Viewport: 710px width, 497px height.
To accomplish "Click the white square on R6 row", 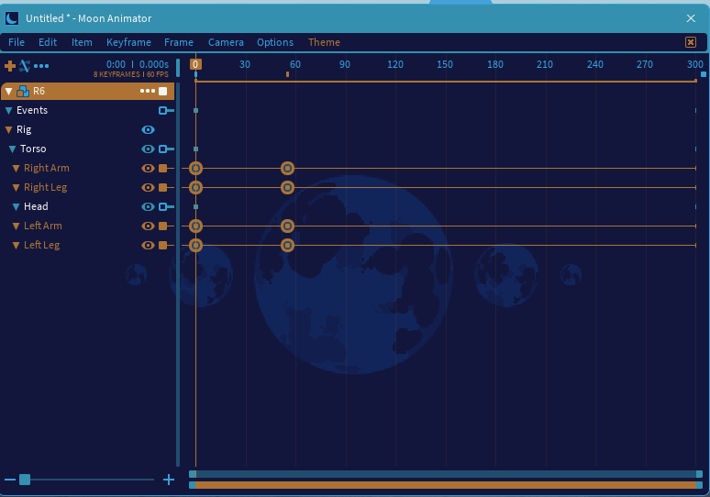I will tap(163, 91).
